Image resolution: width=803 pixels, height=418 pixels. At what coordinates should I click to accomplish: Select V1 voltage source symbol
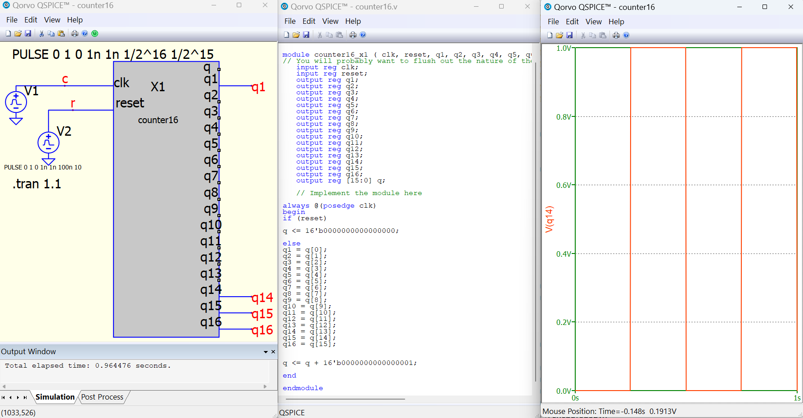pos(16,102)
